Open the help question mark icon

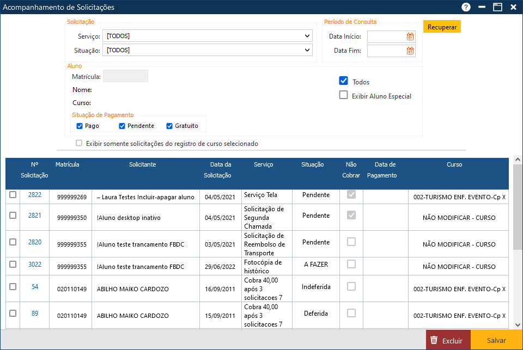[x=466, y=7]
